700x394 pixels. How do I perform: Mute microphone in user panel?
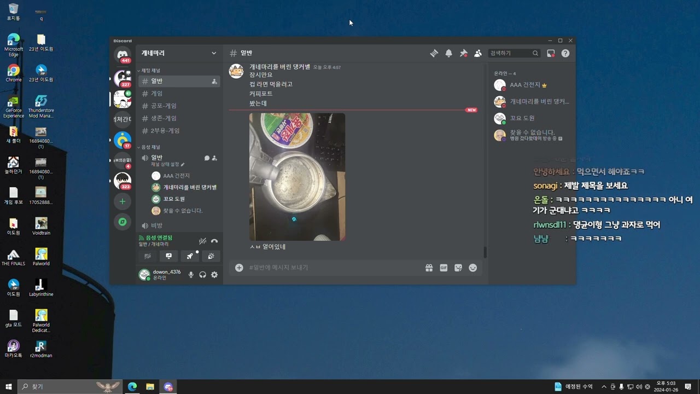191,275
